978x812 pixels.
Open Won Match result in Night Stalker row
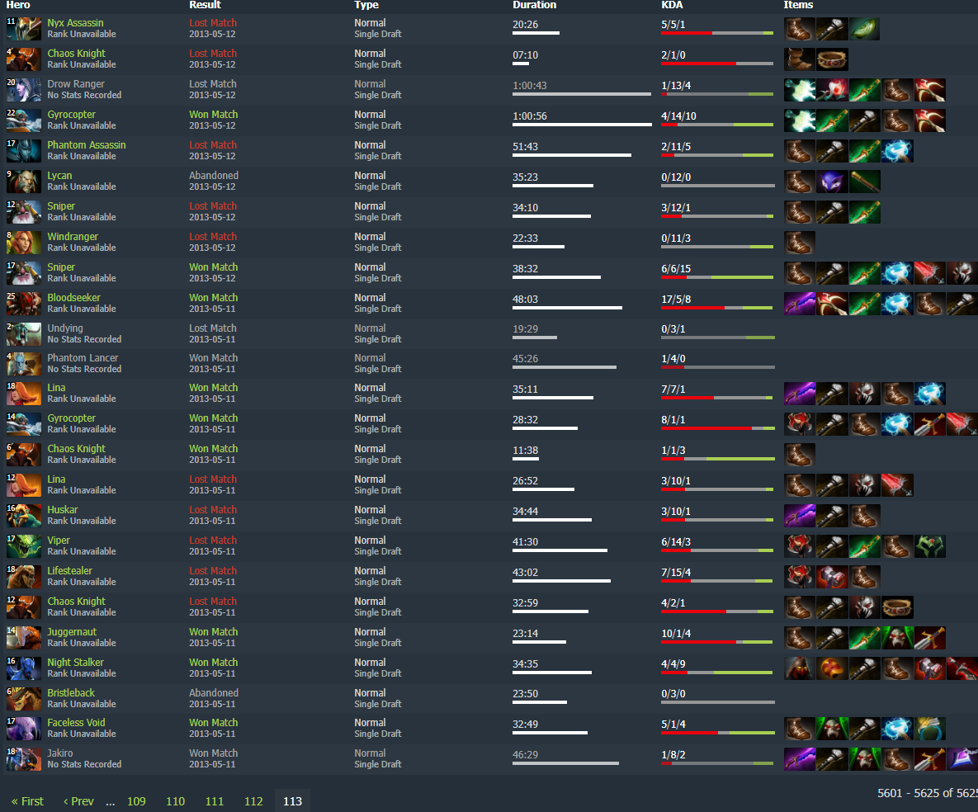213,663
